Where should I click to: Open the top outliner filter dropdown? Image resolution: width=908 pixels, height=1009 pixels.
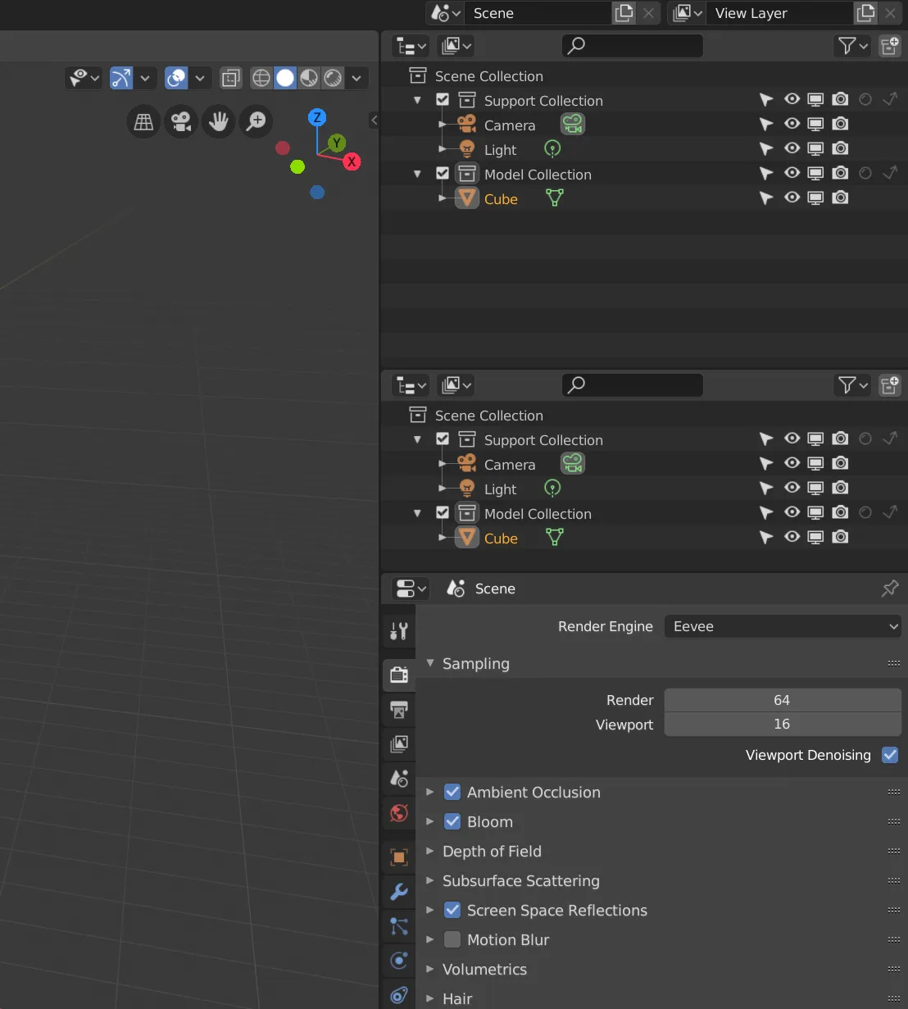point(852,46)
